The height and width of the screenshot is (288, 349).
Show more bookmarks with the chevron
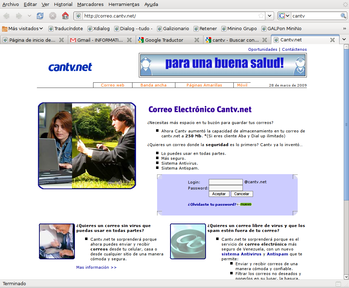(344, 29)
